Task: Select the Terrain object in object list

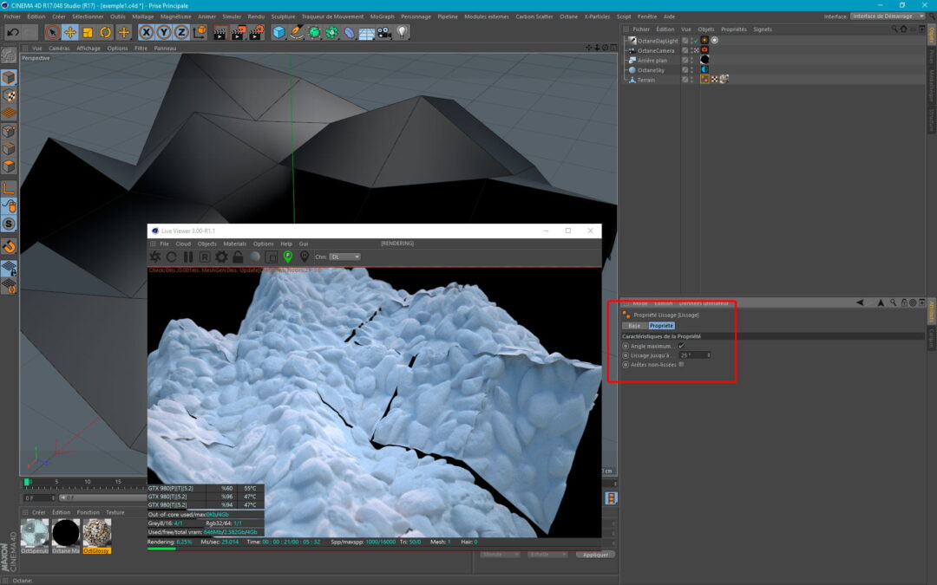Action: pos(646,80)
